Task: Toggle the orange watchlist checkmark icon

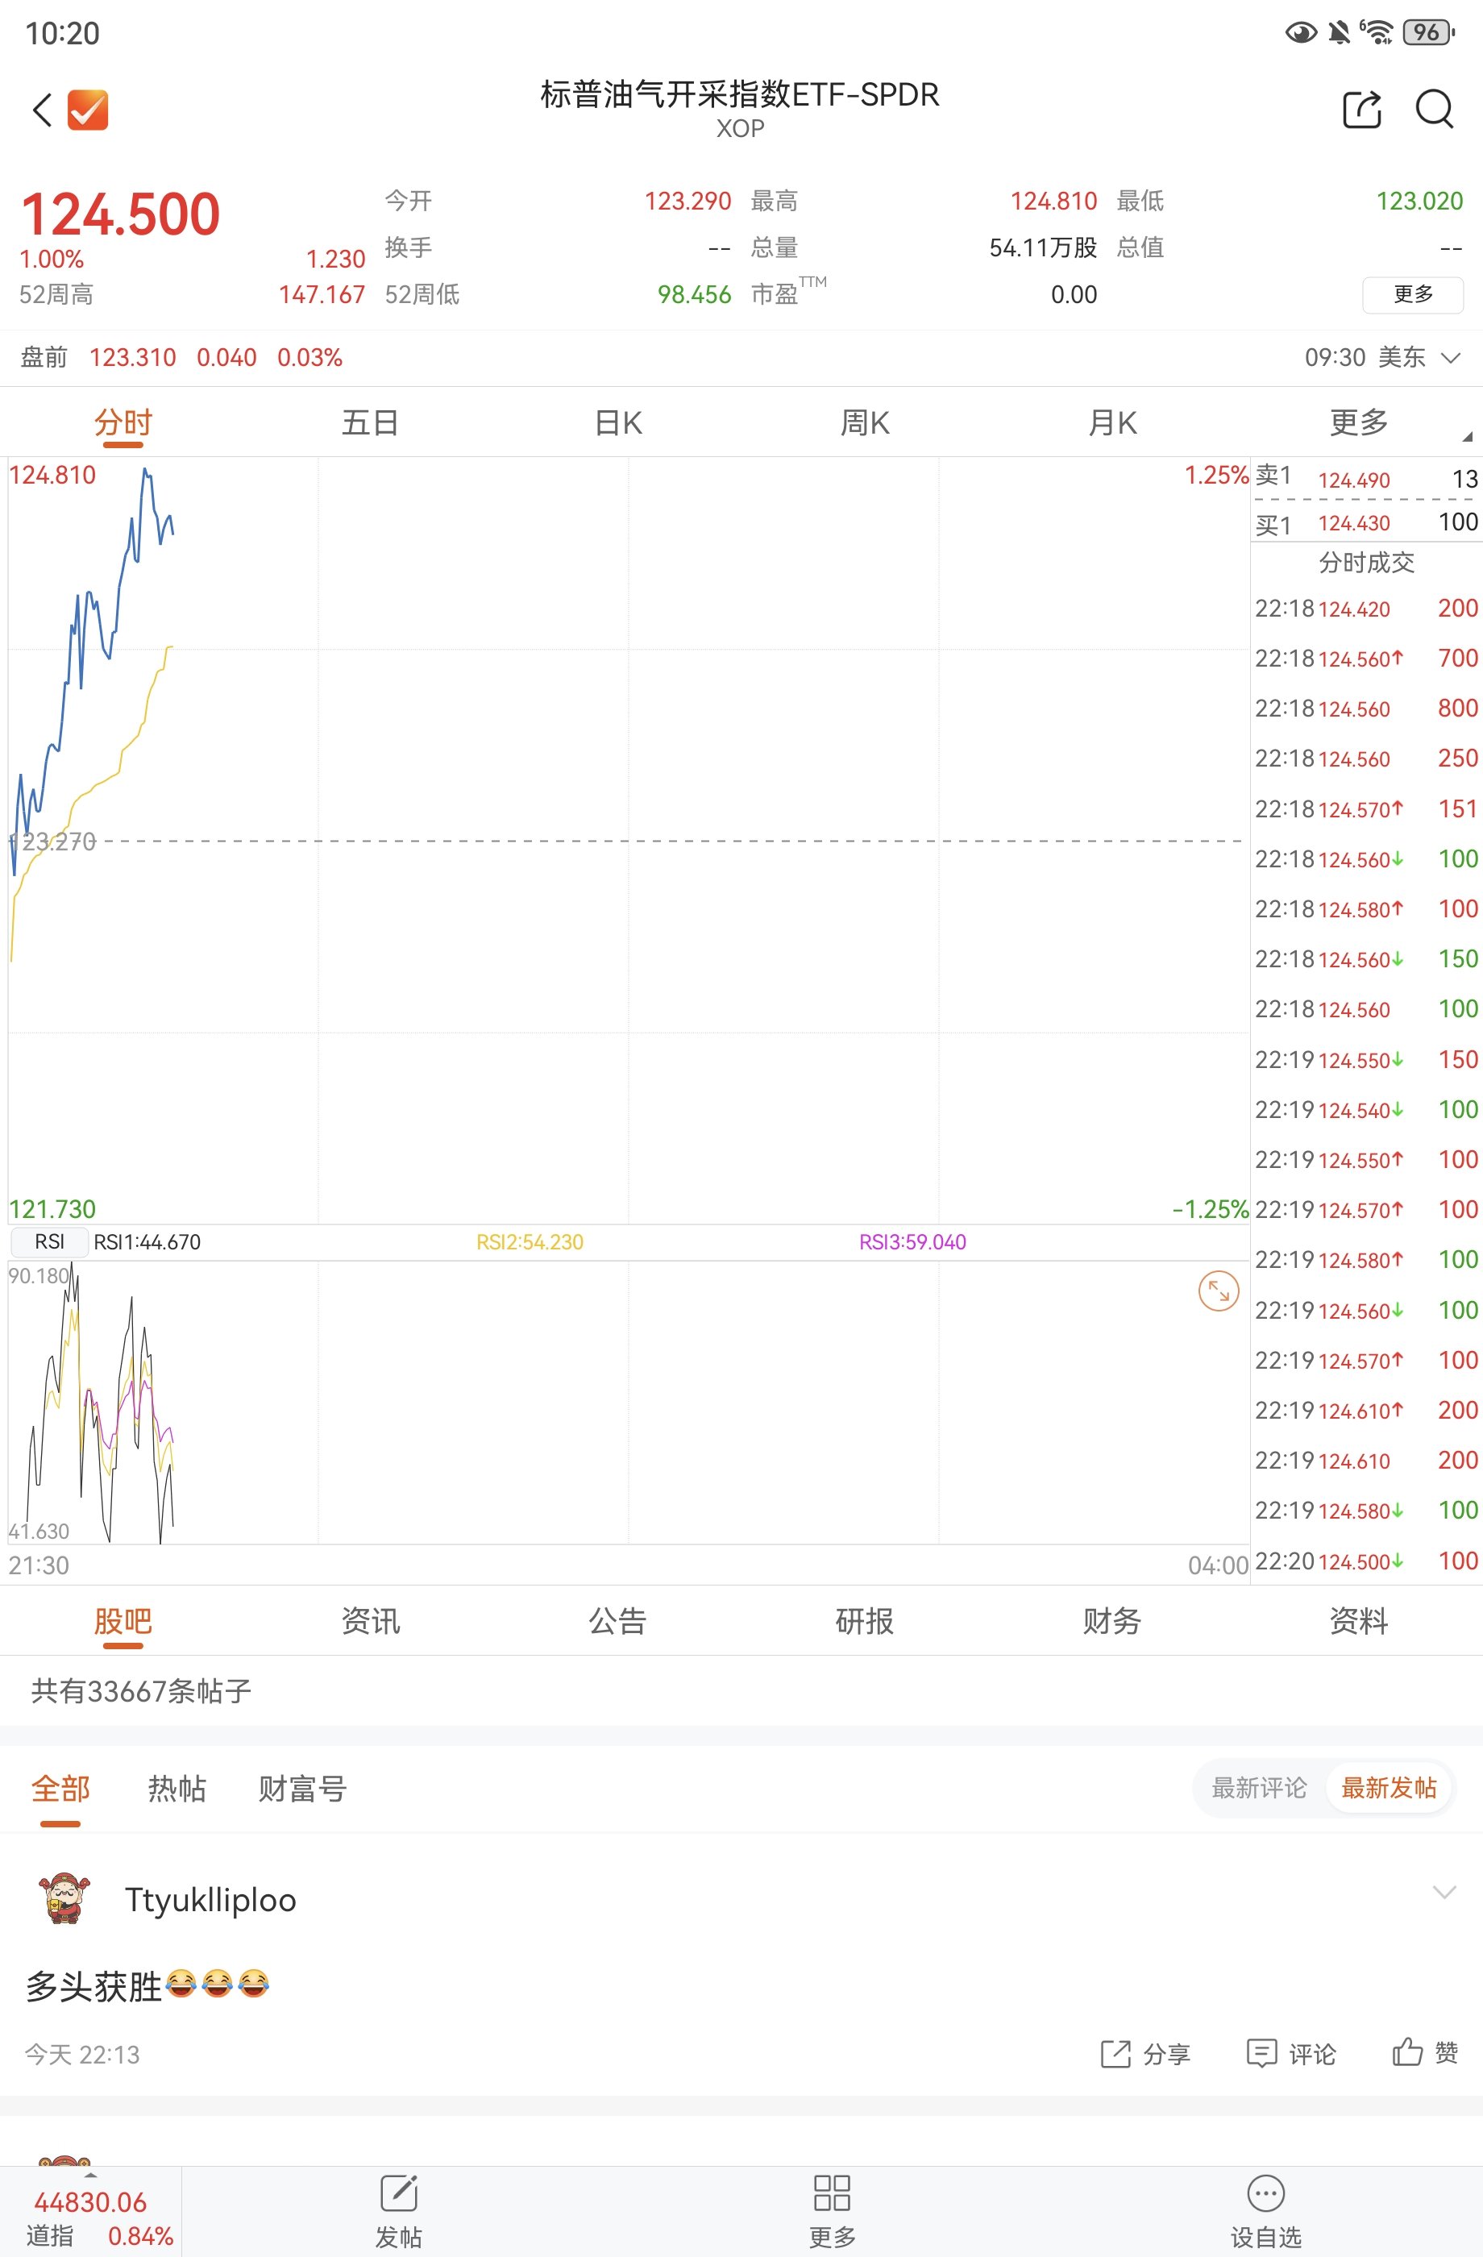Action: coord(87,110)
